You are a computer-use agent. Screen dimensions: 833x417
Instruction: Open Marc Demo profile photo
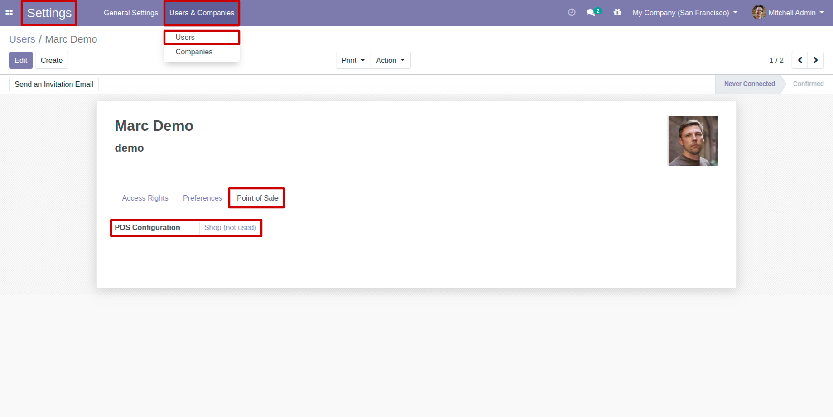pos(693,141)
